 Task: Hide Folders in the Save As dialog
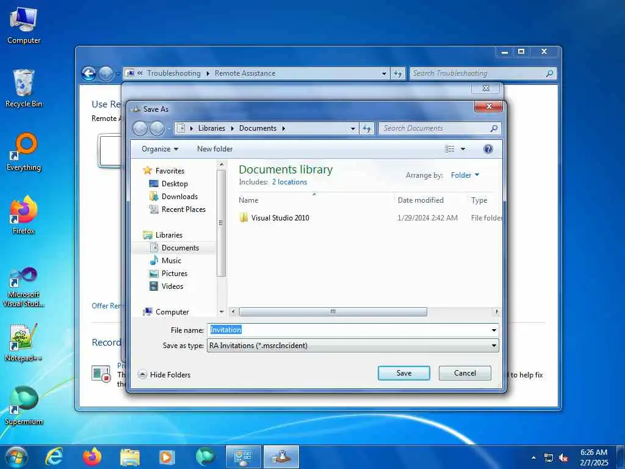(x=164, y=374)
